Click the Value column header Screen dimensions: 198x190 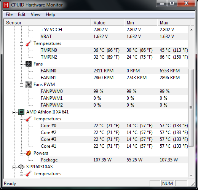(x=107, y=22)
